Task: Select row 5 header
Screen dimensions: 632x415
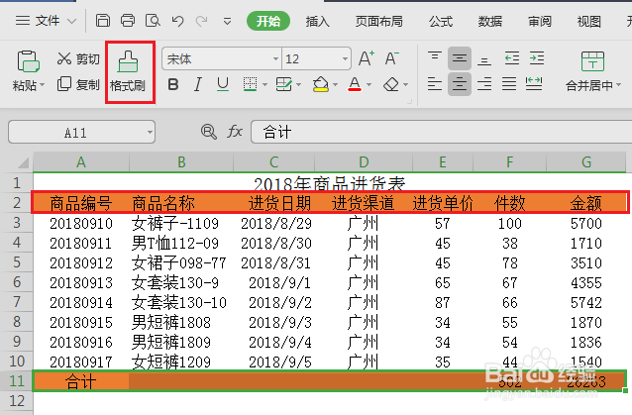Action: point(17,262)
